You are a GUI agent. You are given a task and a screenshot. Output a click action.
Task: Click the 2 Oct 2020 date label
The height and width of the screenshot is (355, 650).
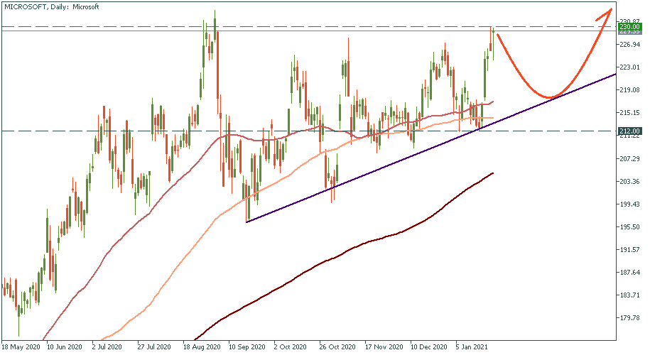293,348
